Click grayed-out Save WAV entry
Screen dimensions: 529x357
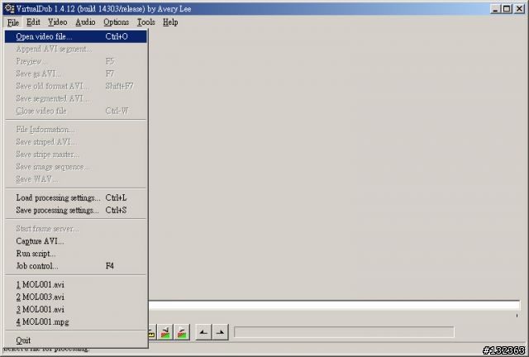click(x=76, y=179)
